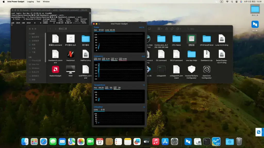Click the Finder back navigation button

point(50,29)
